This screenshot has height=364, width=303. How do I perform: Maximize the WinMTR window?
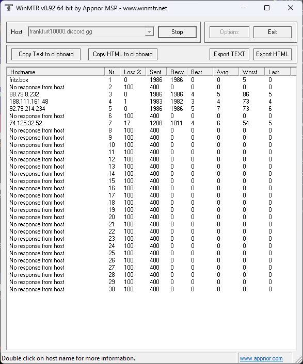[267, 8]
